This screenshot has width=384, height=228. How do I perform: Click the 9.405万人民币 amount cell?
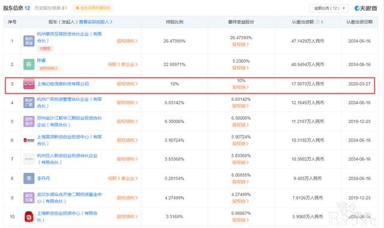308,178
